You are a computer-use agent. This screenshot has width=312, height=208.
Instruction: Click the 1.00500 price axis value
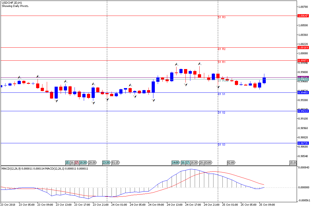click(x=303, y=25)
